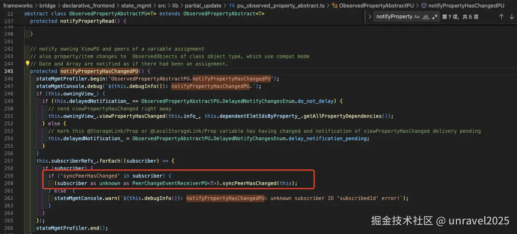The image size is (517, 234).
Task: Click sticky scroll line protected notifyPropertyRead
Action: pos(78,21)
